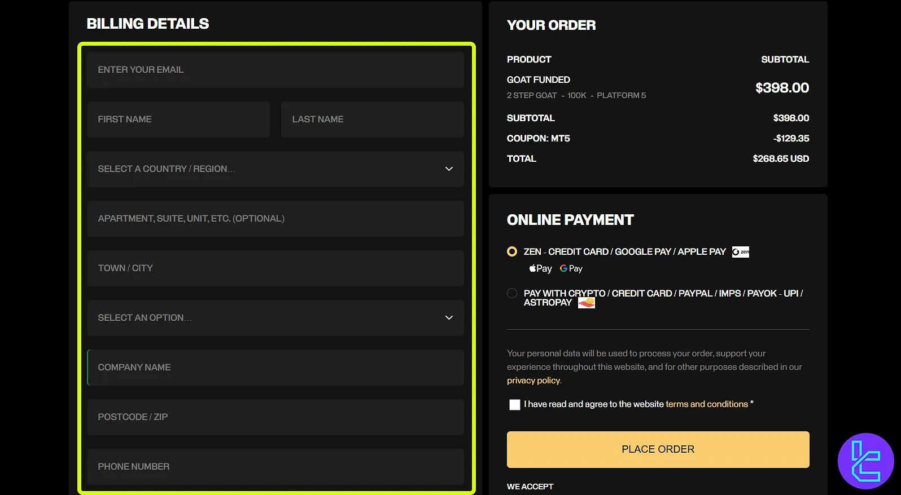Image resolution: width=901 pixels, height=495 pixels.
Task: Click the Last Name input field
Action: 372,120
